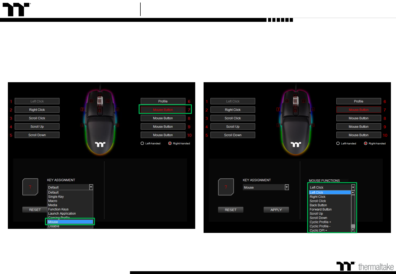Pick Launch Application from the assignment list
Image resolution: width=396 pixels, height=274 pixels.
pos(62,214)
